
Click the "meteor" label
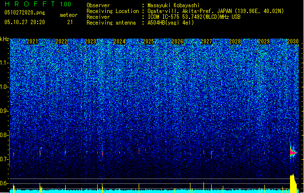69,15
